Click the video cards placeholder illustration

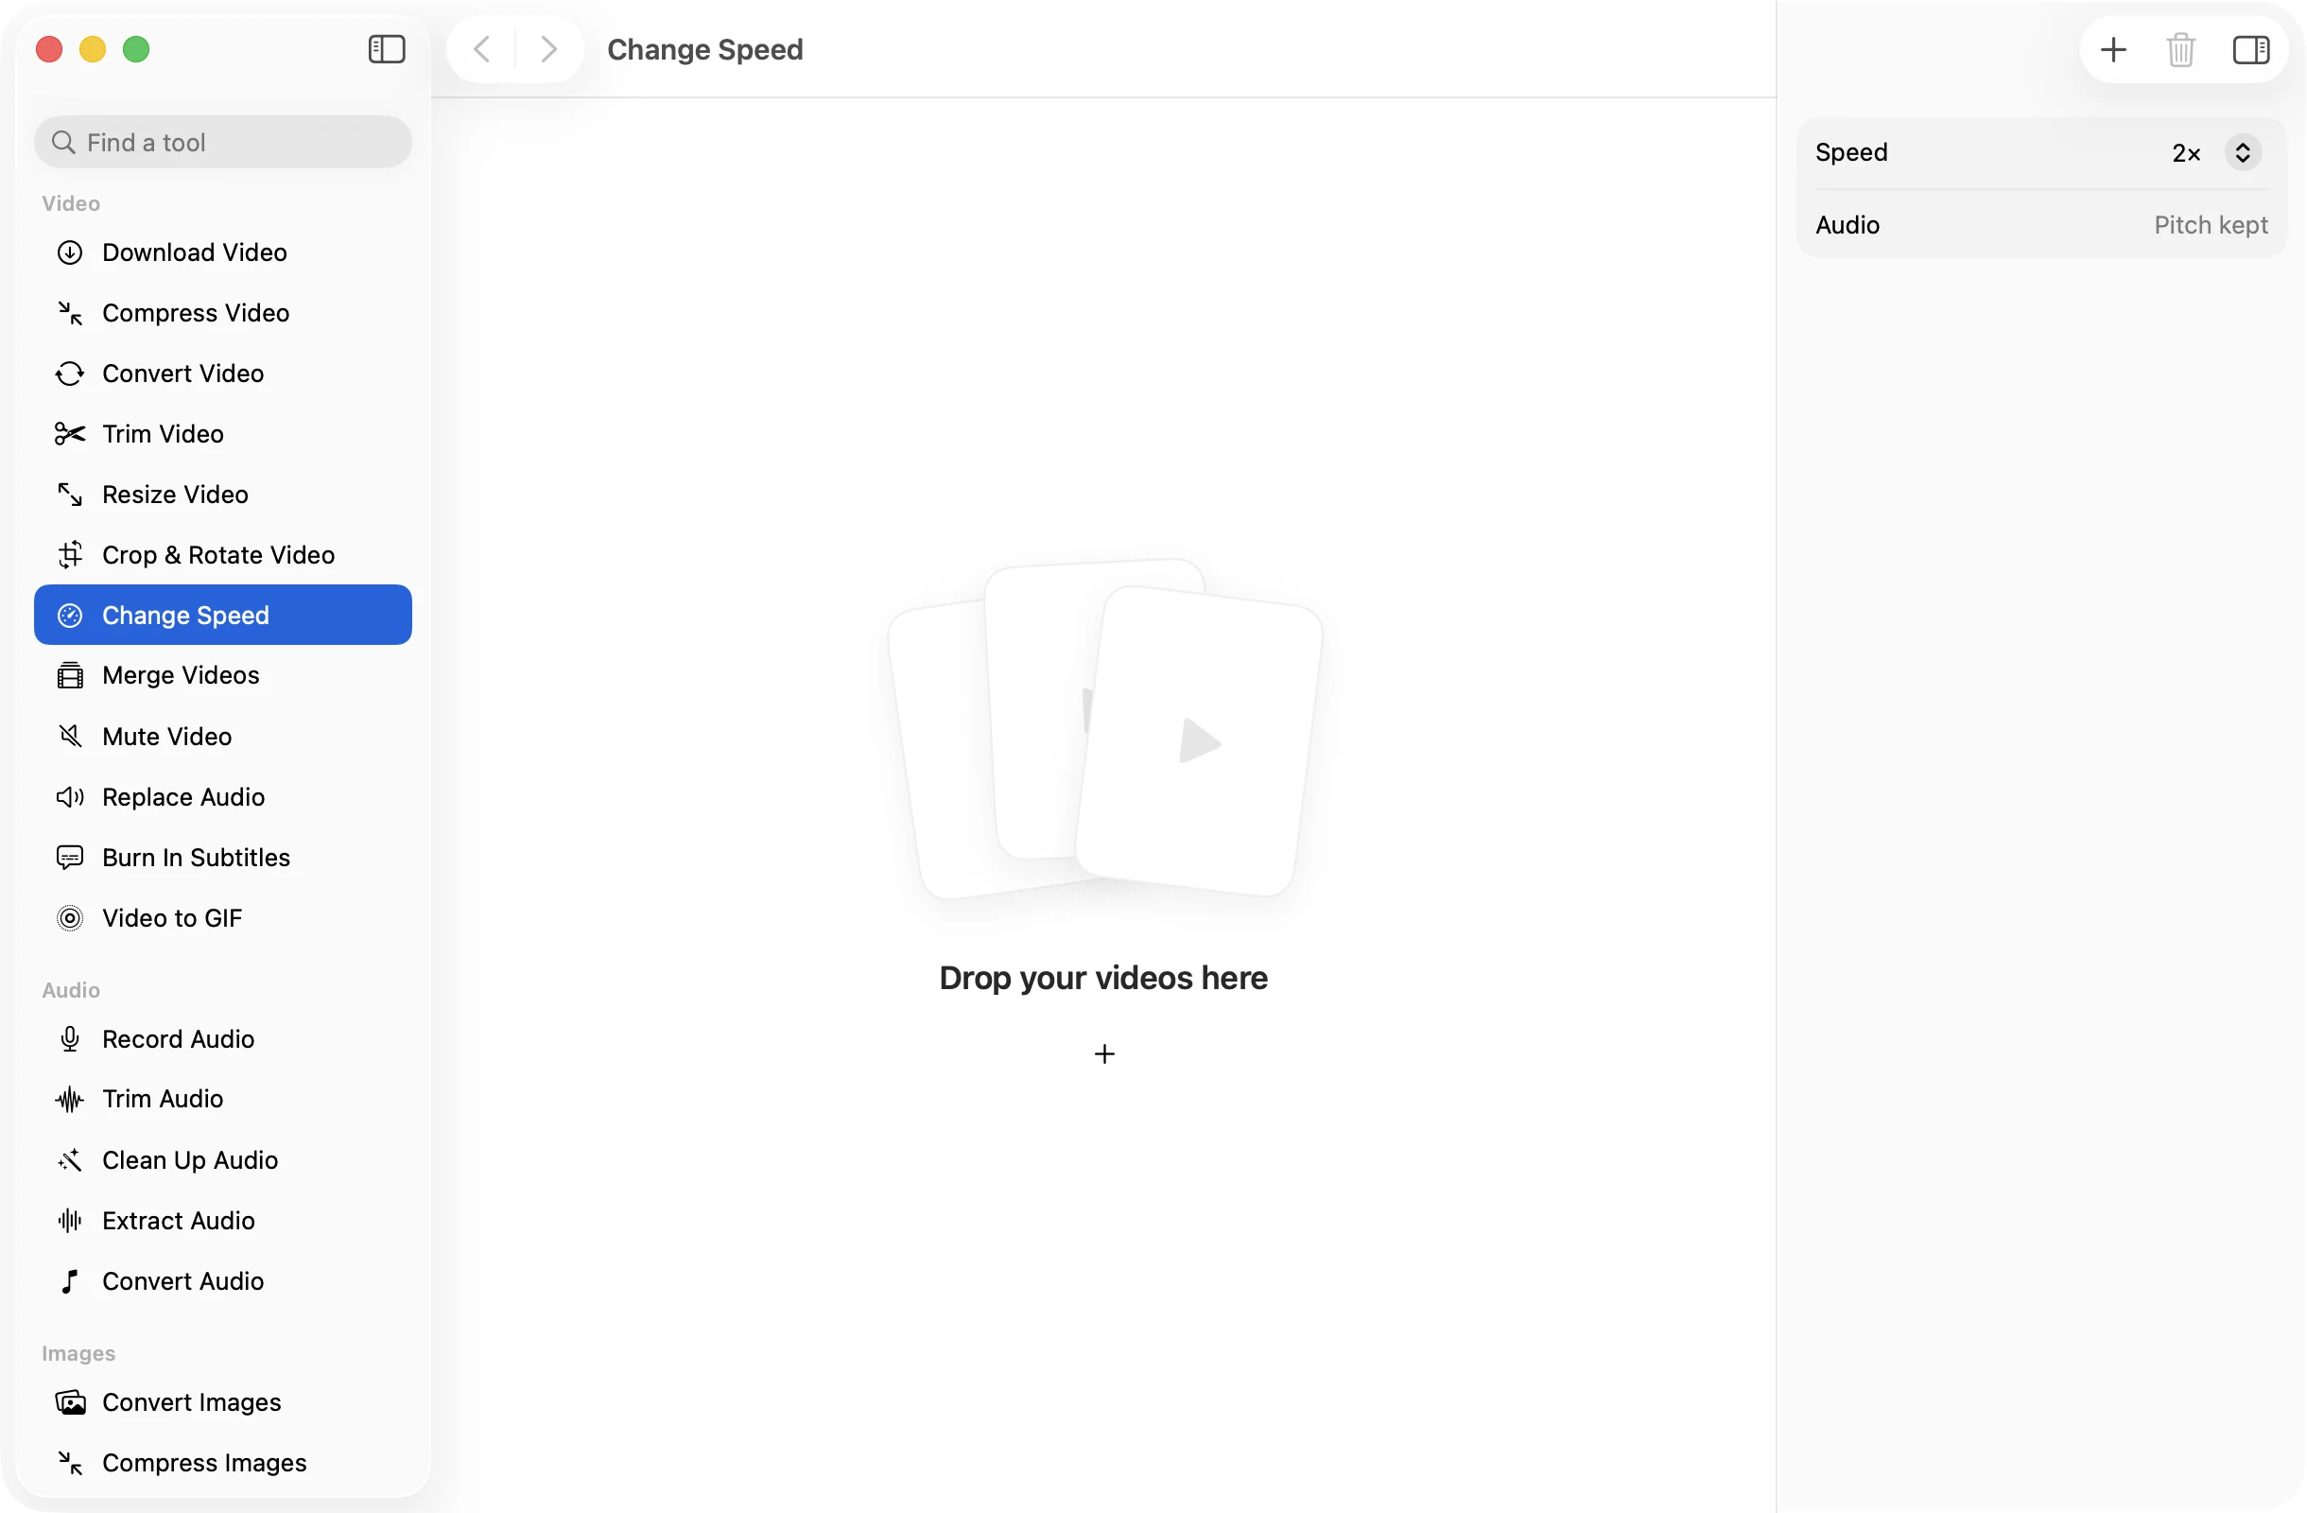pyautogui.click(x=1105, y=729)
